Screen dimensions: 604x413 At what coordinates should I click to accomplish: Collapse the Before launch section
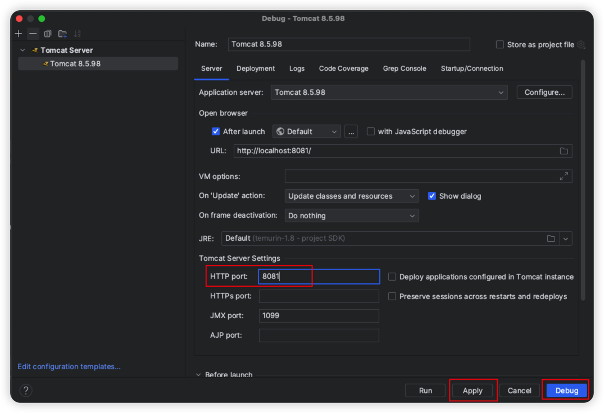[x=198, y=374]
